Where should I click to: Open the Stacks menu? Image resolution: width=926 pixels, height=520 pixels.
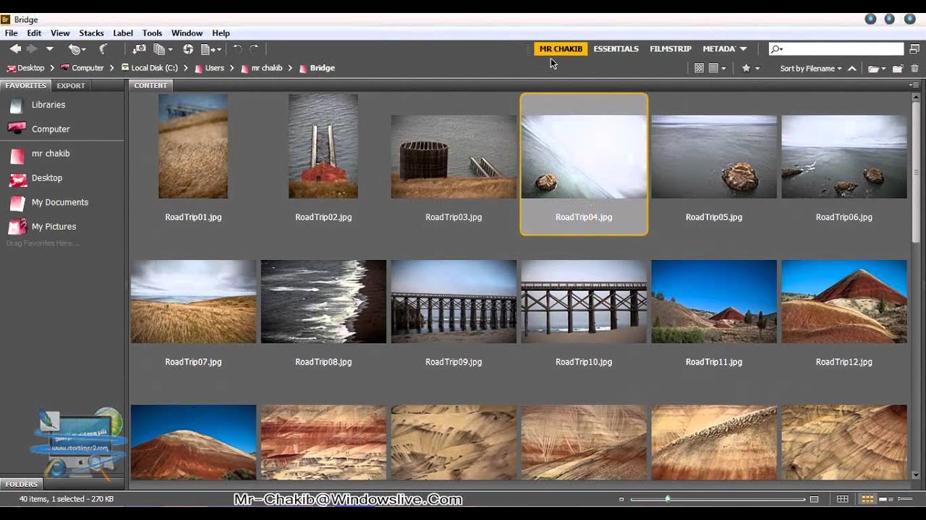(91, 33)
